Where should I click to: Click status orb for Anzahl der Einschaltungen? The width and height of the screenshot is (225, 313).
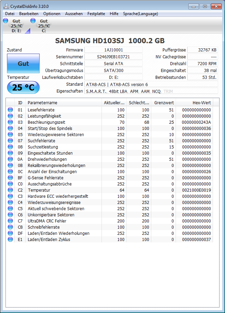pos(10,172)
